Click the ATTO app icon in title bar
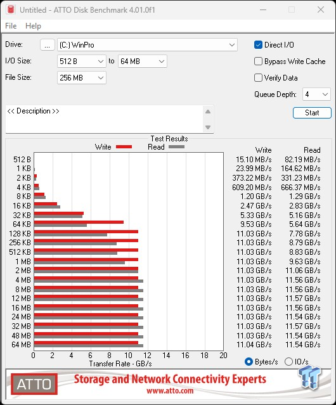 coord(11,10)
